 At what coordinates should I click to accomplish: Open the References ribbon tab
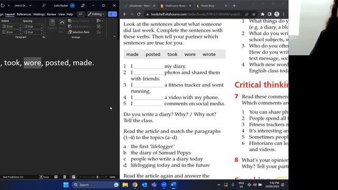pyautogui.click(x=24, y=14)
